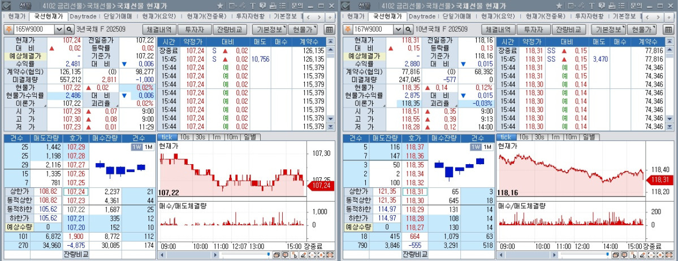Image resolution: width=678 pixels, height=261 pixels.
Task: Click the grid layout icon in left window
Action: pyautogui.click(x=330, y=29)
